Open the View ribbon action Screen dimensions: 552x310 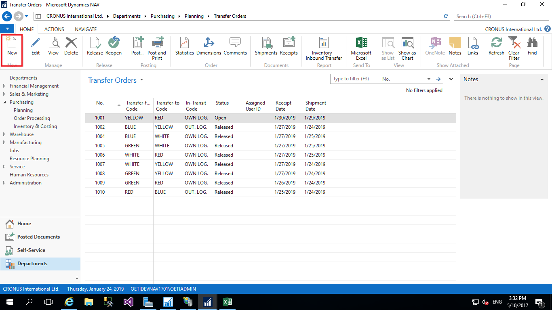click(53, 46)
